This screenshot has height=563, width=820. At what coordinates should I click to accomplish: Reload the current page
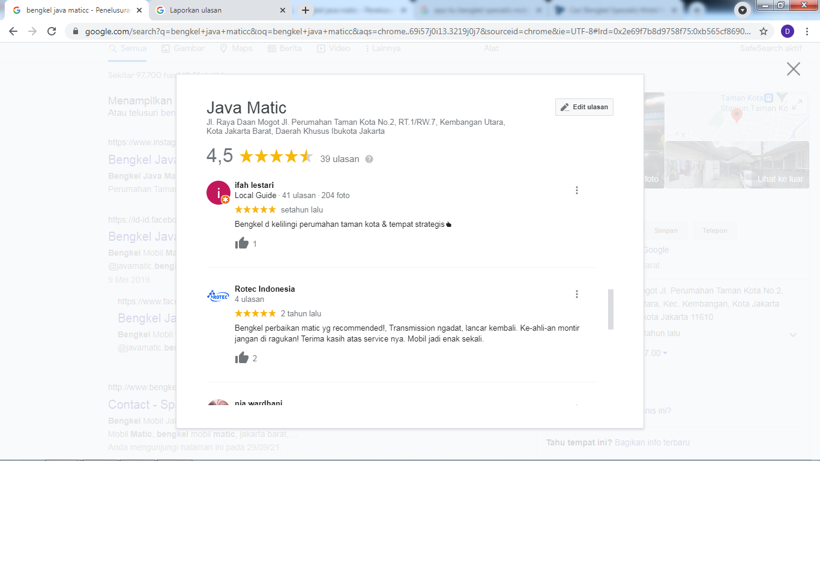(52, 31)
